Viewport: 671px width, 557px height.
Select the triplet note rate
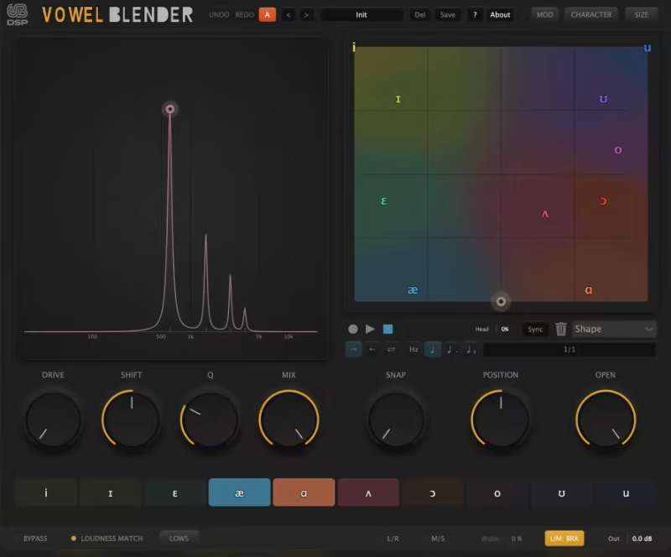point(471,349)
